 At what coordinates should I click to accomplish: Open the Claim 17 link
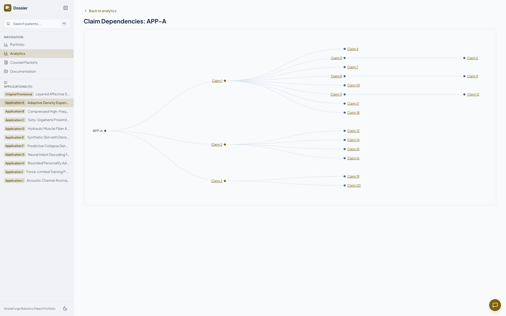click(x=353, y=104)
